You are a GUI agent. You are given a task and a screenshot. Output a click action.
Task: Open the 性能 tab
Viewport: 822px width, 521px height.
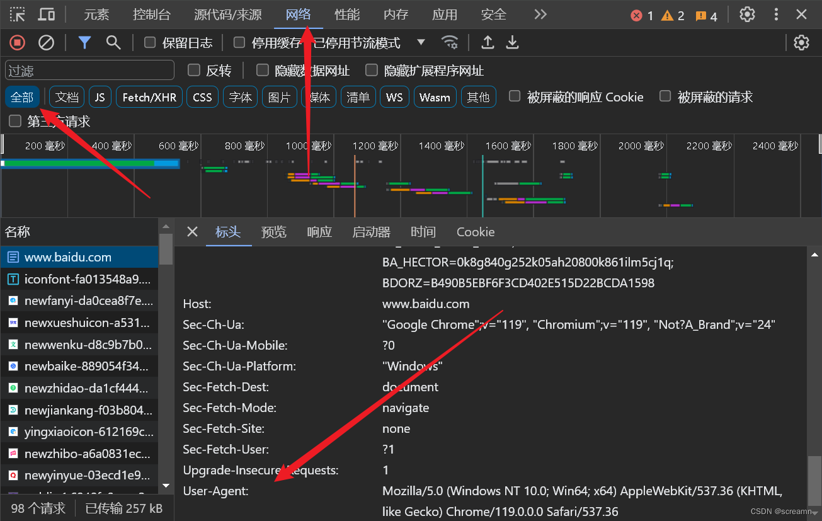tap(347, 14)
